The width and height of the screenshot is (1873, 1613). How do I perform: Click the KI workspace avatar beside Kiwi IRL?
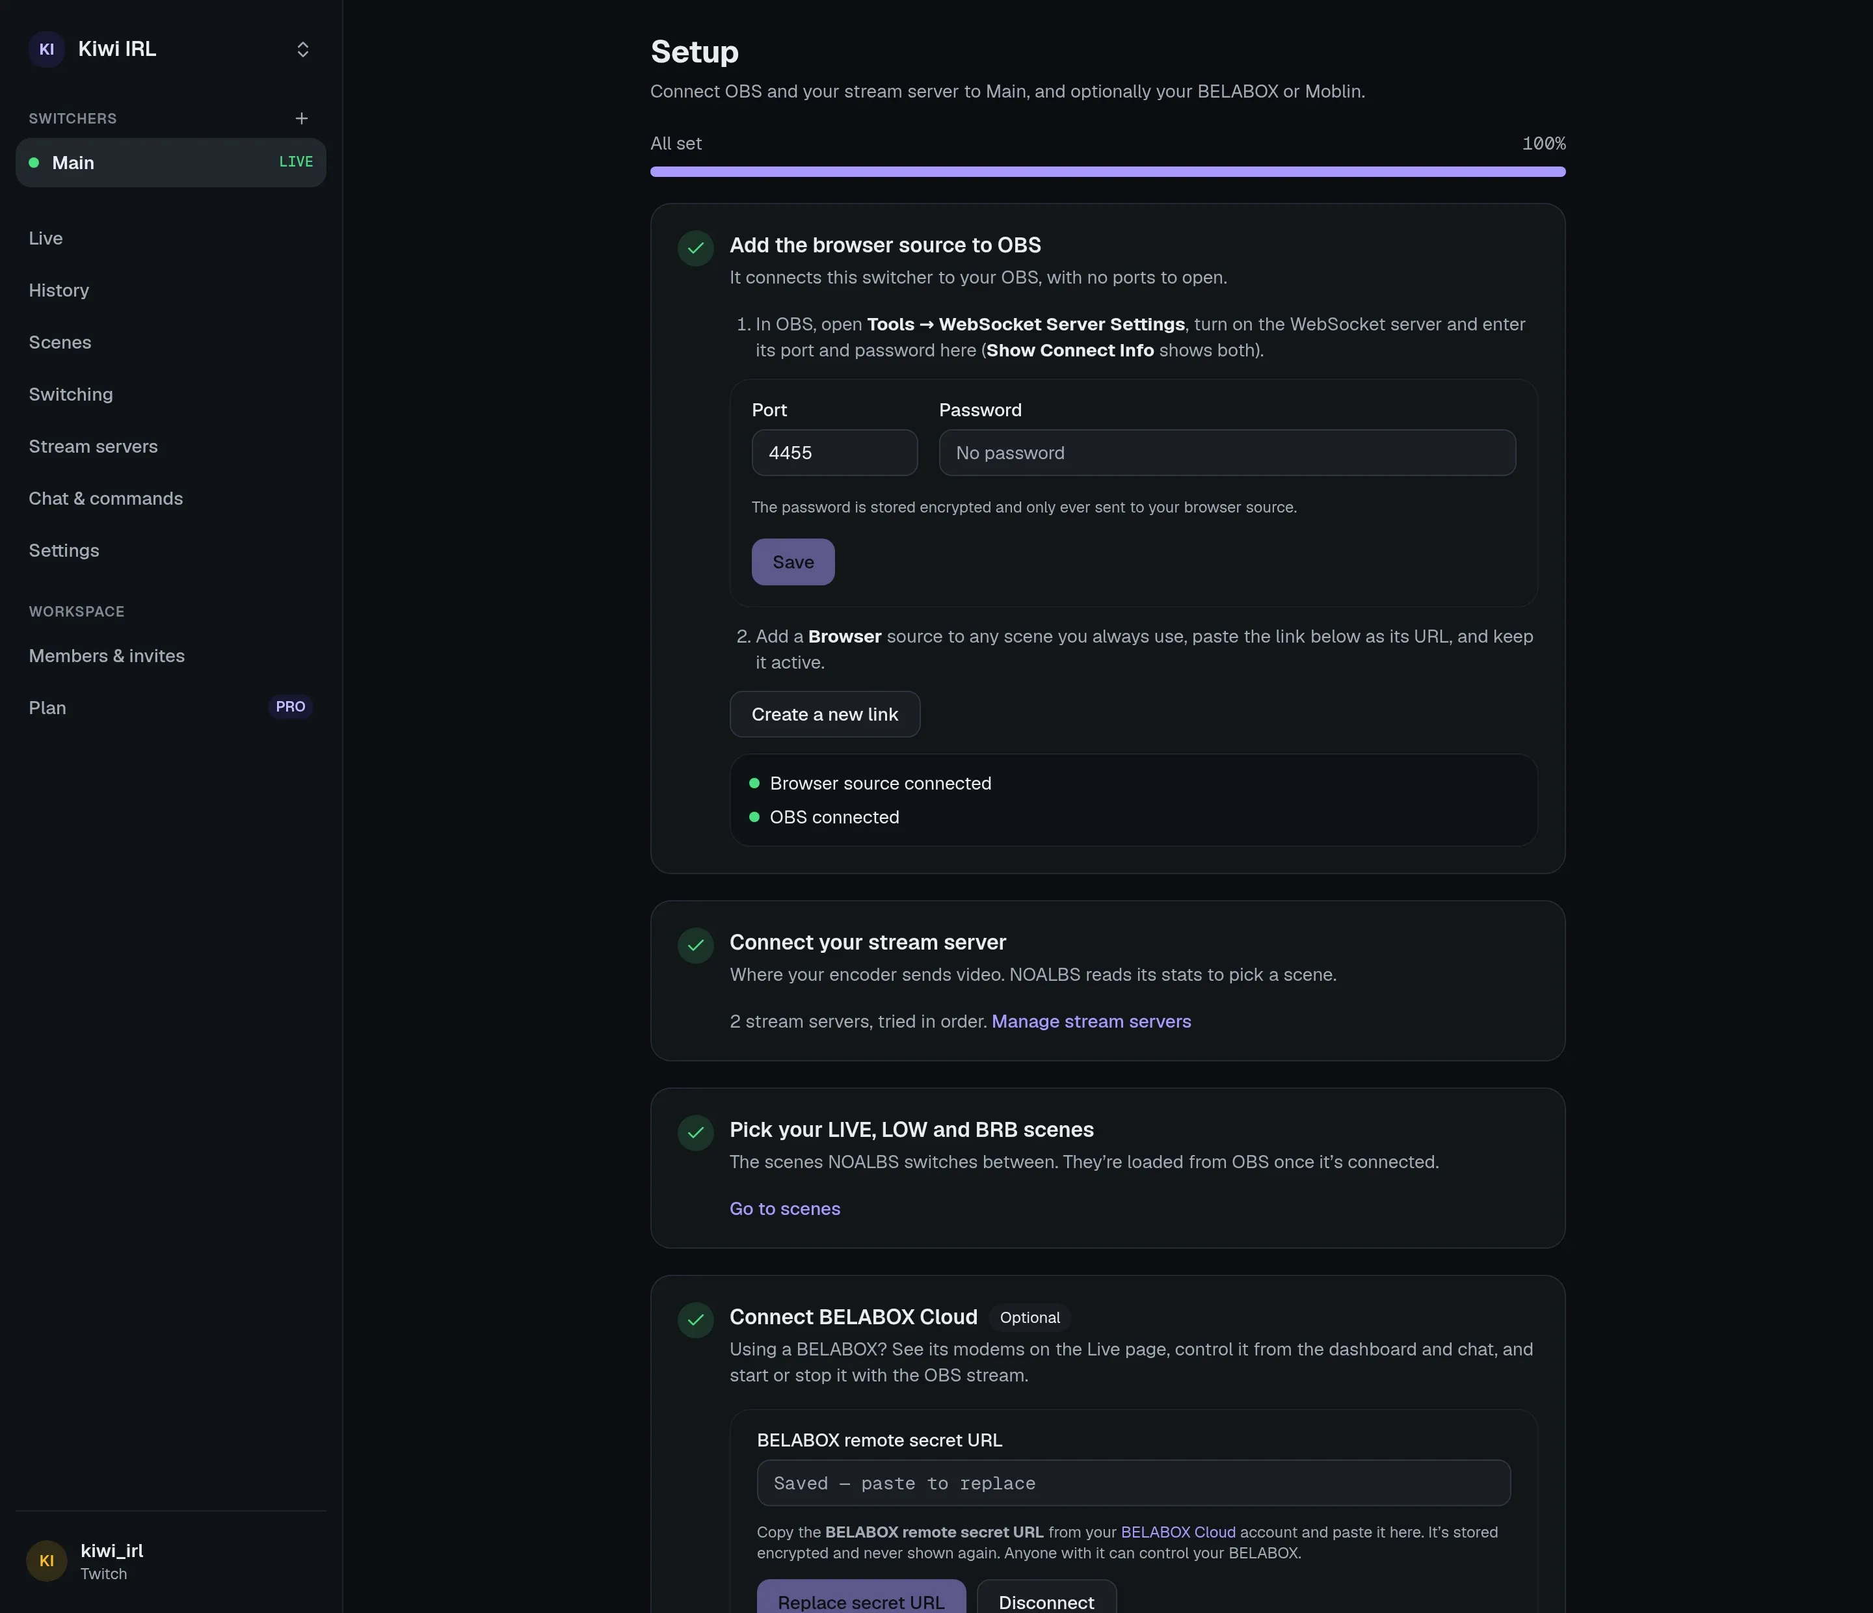coord(46,49)
